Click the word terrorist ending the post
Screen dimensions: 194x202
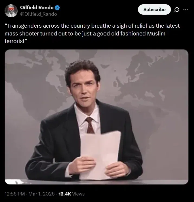click(15, 41)
